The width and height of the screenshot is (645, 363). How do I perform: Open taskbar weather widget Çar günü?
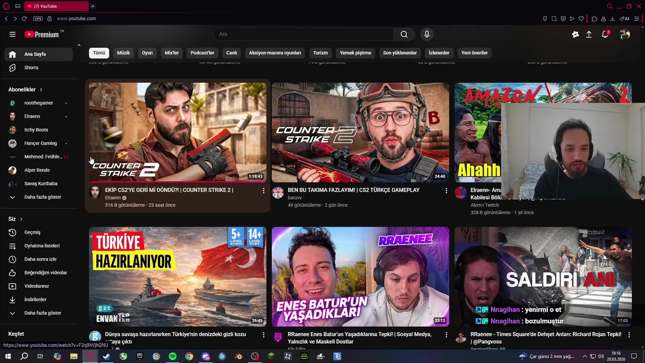547,356
